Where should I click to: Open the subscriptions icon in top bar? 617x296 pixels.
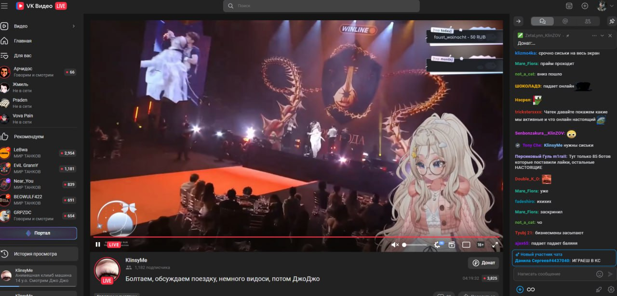(x=569, y=6)
